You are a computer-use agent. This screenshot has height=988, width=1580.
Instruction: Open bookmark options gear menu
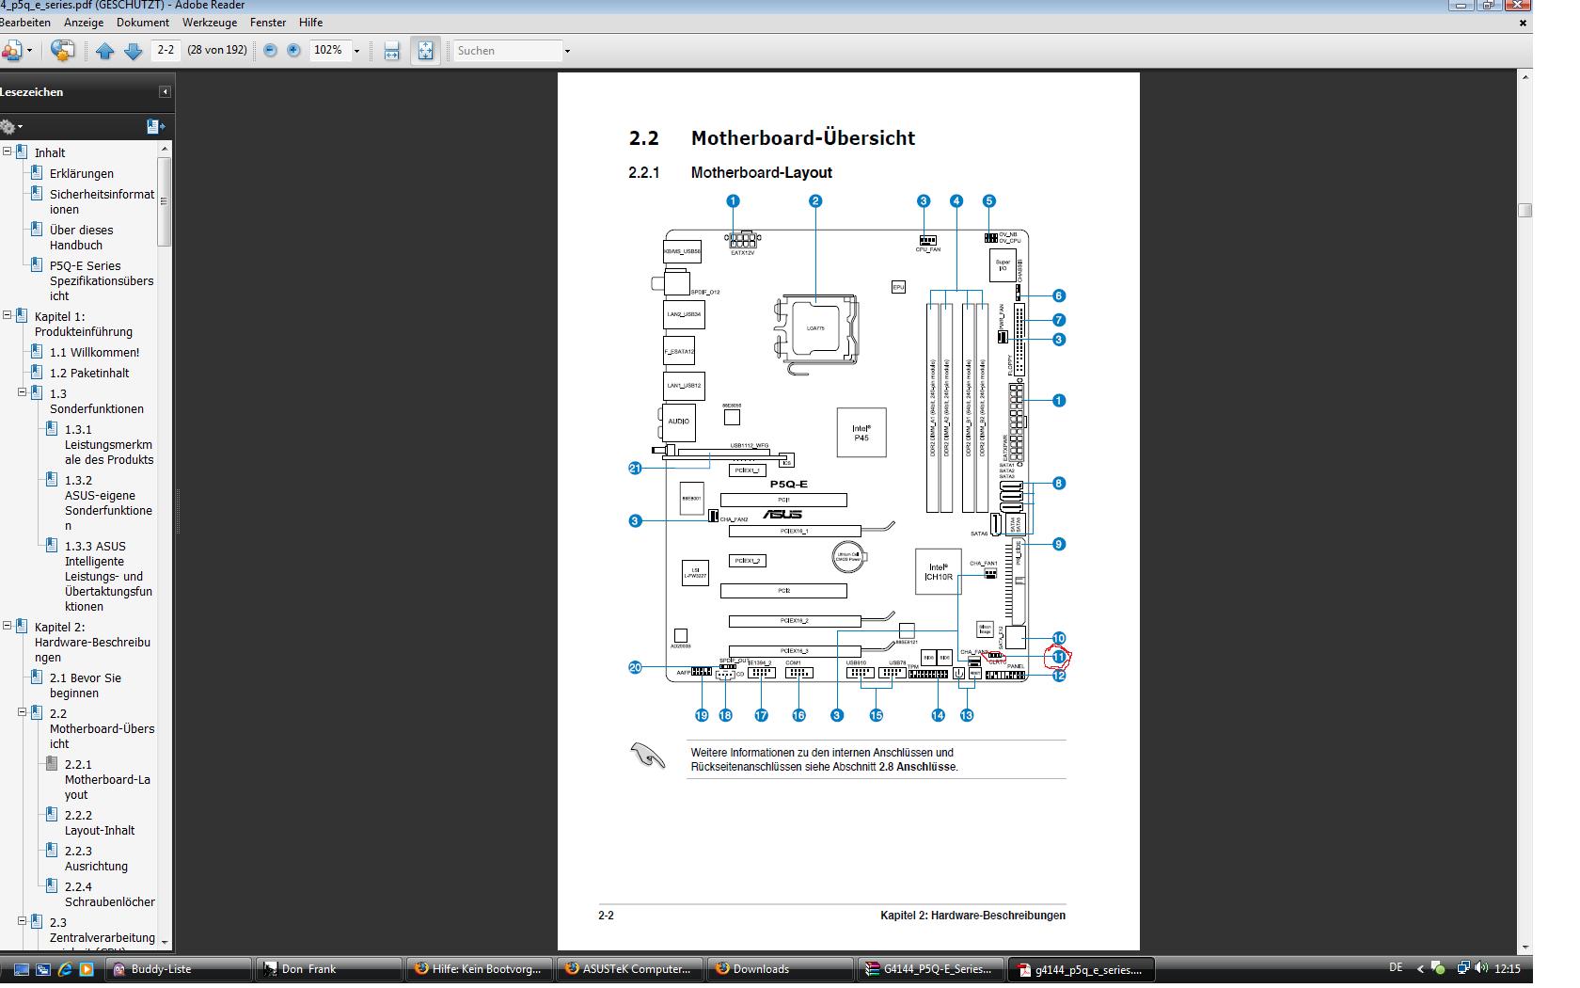11,126
